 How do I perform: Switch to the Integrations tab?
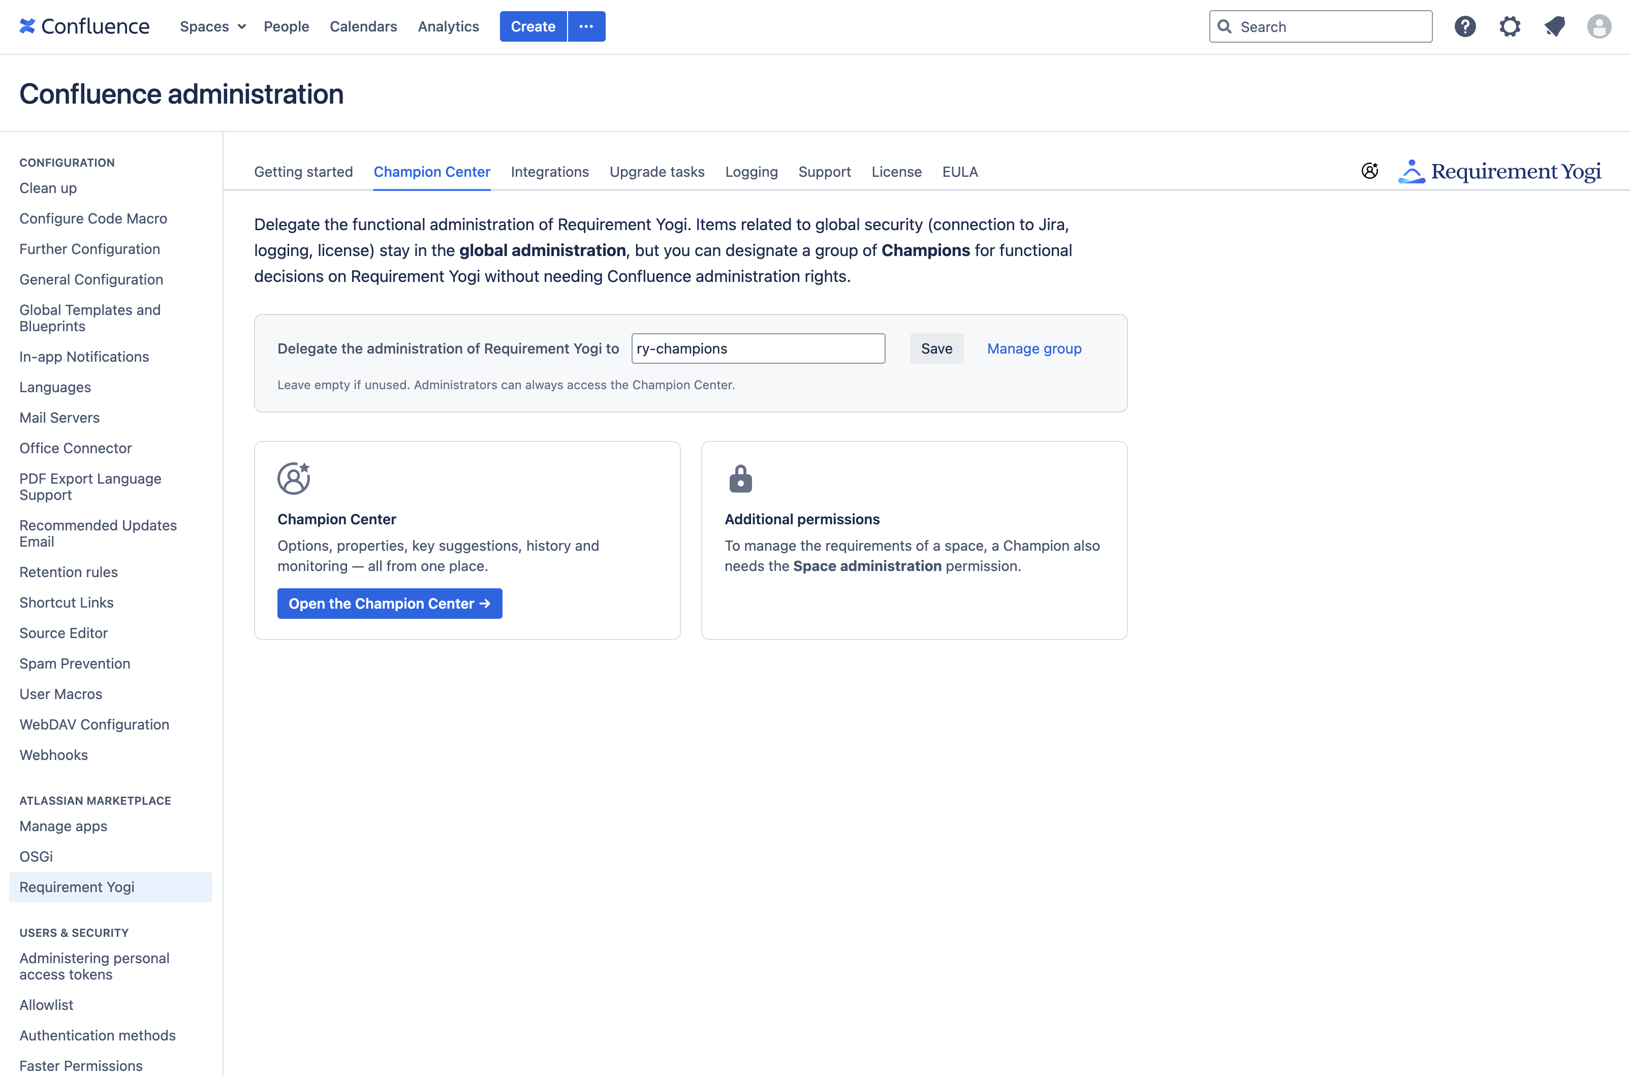tap(550, 172)
